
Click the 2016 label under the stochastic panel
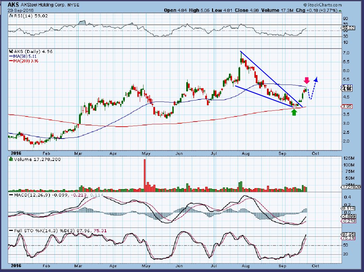(x=16, y=266)
